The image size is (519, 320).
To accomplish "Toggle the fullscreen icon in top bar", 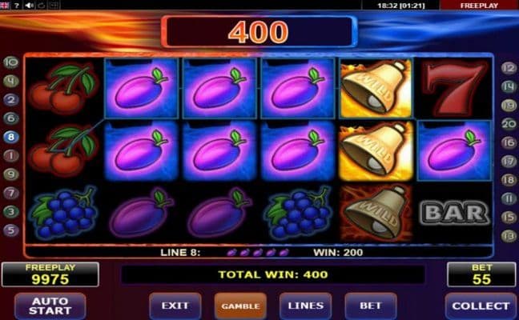I will [x=54, y=6].
